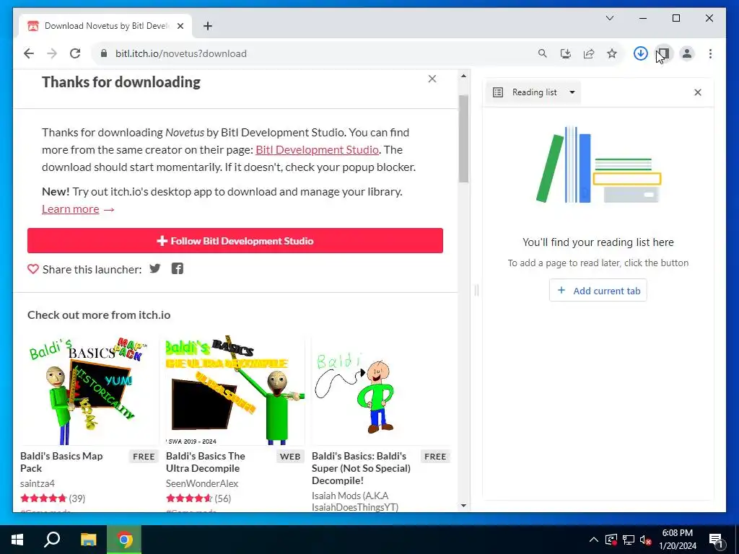Share this page icon in address bar
Screen dimensions: 739x554
(589, 53)
